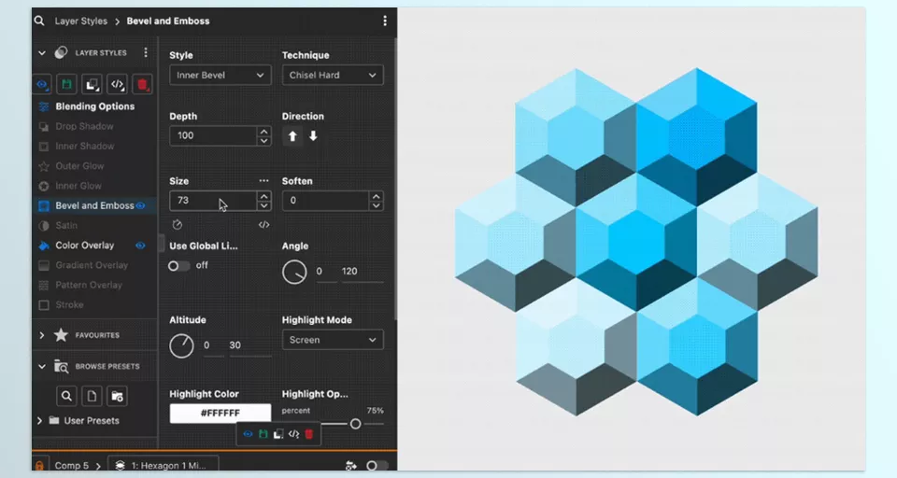Set Direction to up arrow
The image size is (897, 478).
coord(292,136)
